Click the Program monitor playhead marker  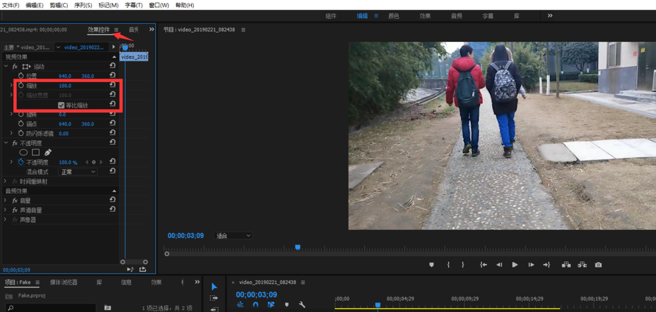(298, 247)
